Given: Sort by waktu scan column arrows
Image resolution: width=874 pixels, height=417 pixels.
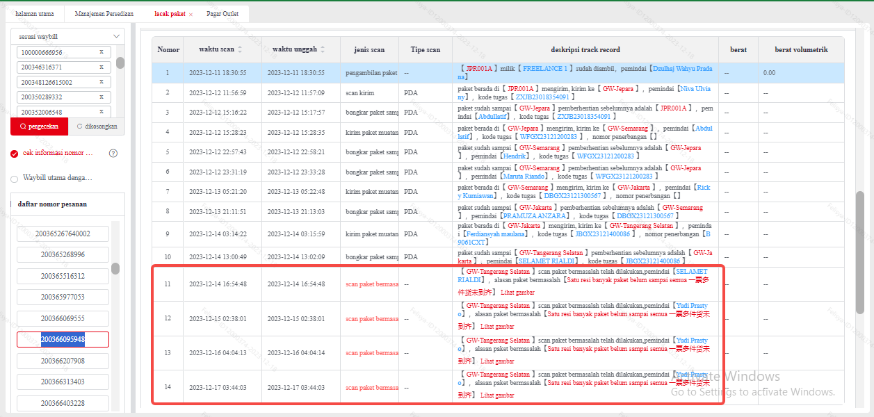Looking at the screenshot, I should coord(240,50).
